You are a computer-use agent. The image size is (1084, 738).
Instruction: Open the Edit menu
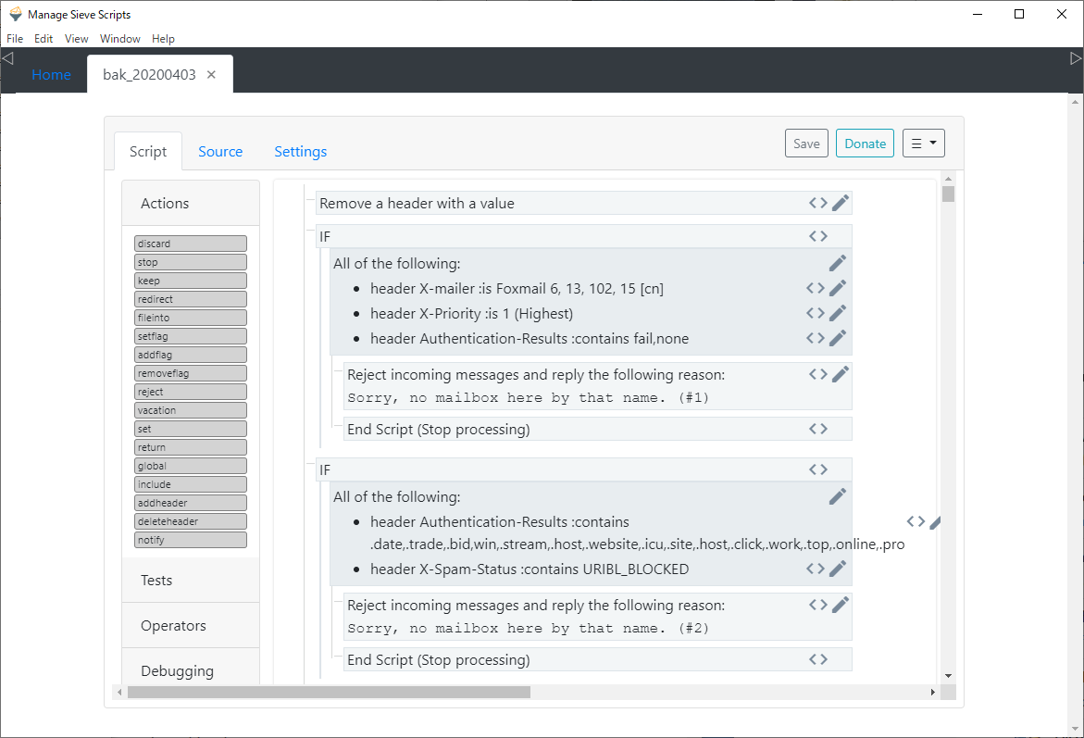tap(43, 39)
